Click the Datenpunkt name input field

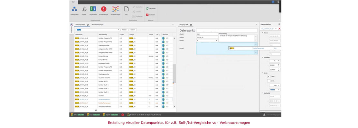227,30
